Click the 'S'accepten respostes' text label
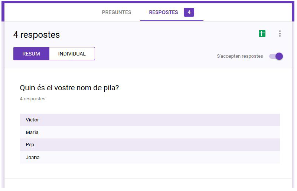This screenshot has width=297, height=191. pos(240,56)
